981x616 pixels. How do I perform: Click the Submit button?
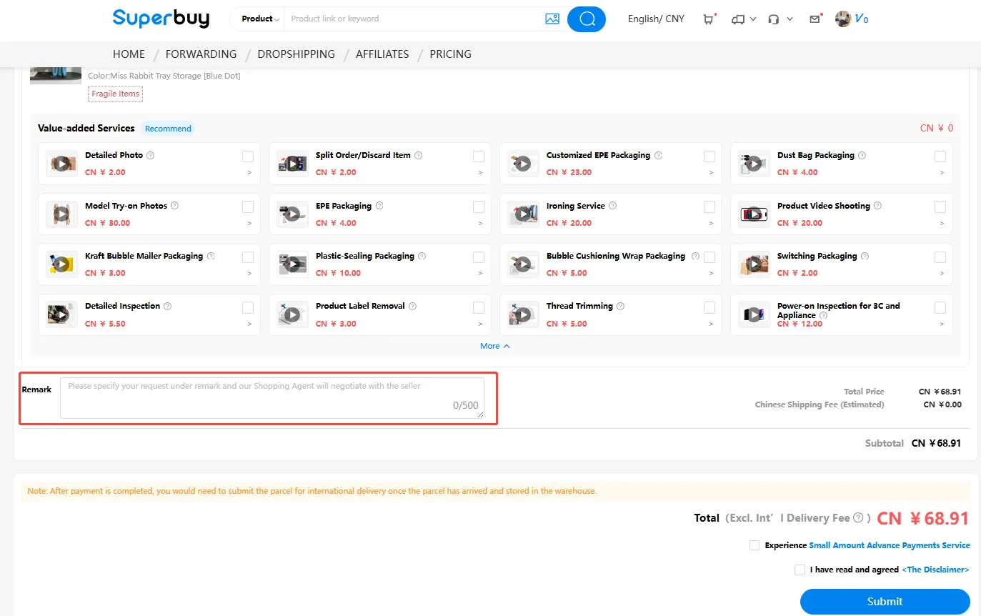pyautogui.click(x=885, y=602)
